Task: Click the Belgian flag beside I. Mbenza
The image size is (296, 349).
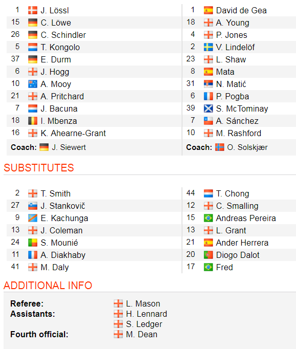Action: (32, 121)
